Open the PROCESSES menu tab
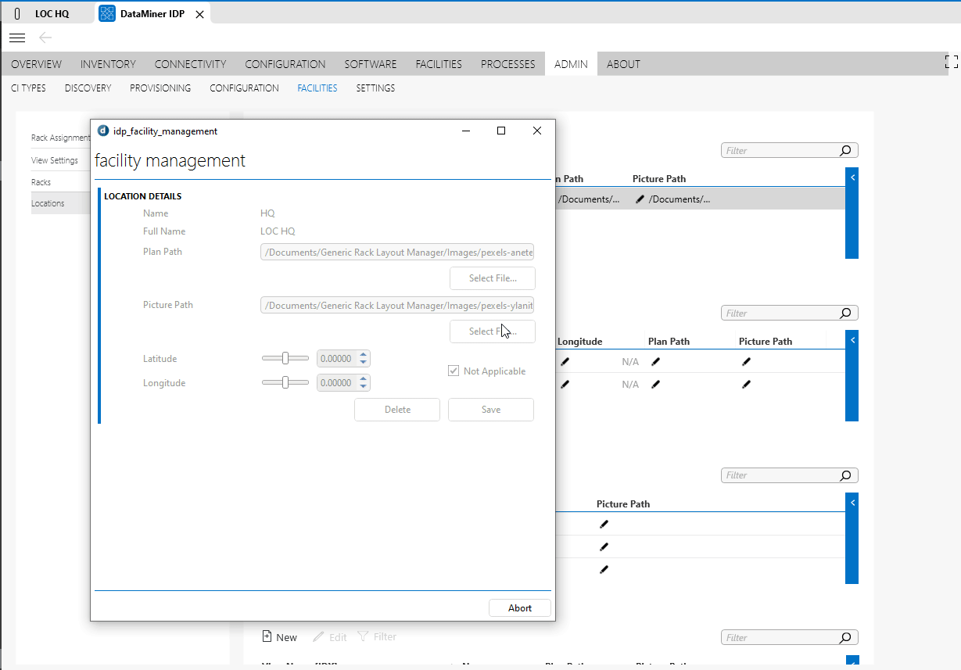This screenshot has width=961, height=670. point(508,64)
